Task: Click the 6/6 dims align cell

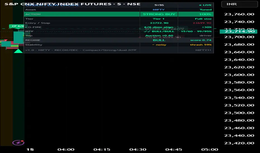Action: coord(159,27)
